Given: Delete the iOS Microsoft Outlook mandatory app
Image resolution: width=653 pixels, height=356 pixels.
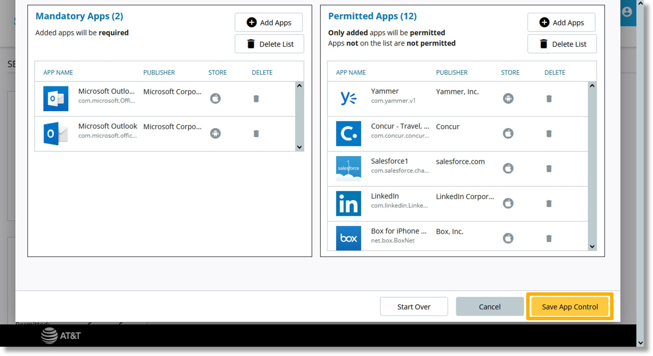Looking at the screenshot, I should coord(256,99).
